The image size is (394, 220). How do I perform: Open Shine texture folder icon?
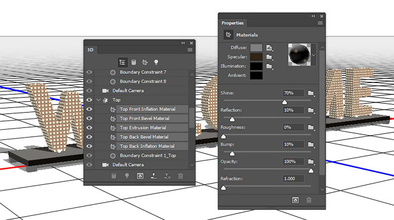[x=311, y=93]
